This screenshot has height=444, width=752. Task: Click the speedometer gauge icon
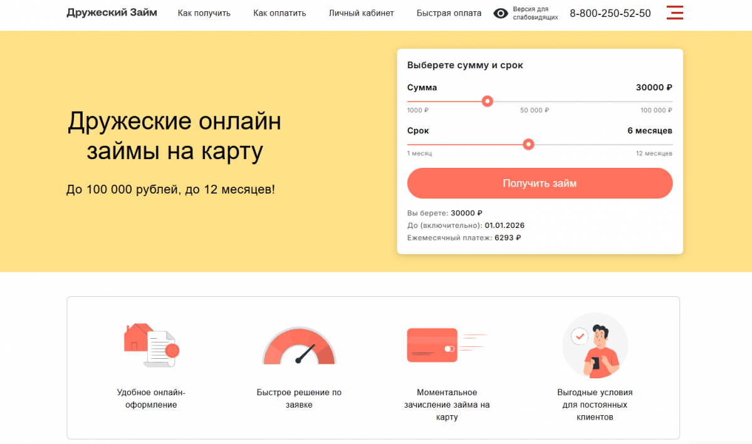click(299, 346)
